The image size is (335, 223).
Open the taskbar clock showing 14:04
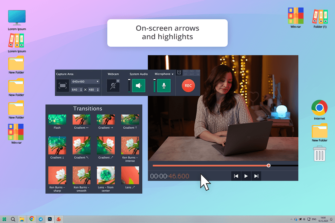click(323, 219)
